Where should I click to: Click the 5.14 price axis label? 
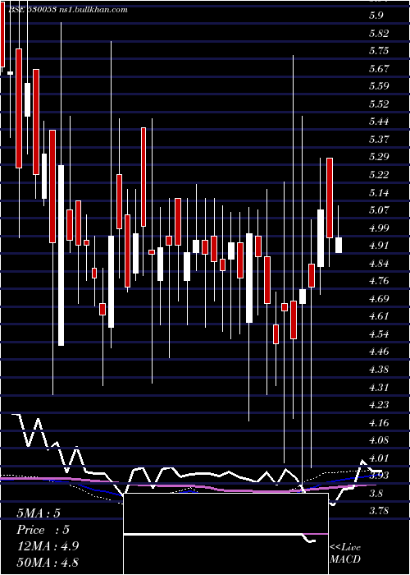[379, 192]
